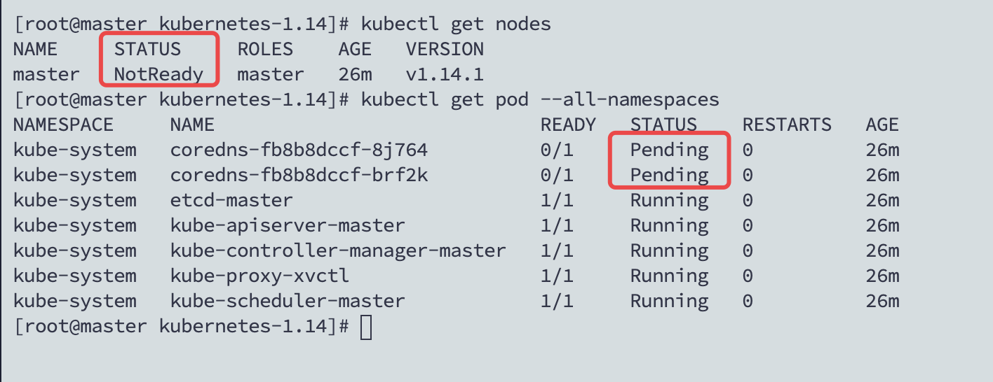Image resolution: width=993 pixels, height=382 pixels.
Task: Click the NotReady status of the master node
Action: coord(159,74)
